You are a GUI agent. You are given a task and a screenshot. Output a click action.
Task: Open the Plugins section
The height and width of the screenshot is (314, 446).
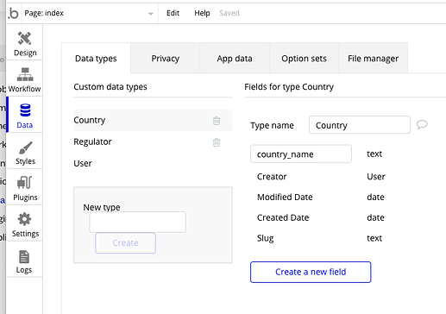(25, 189)
